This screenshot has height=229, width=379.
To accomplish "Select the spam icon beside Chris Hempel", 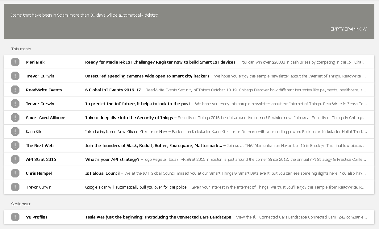I will [x=15, y=173].
